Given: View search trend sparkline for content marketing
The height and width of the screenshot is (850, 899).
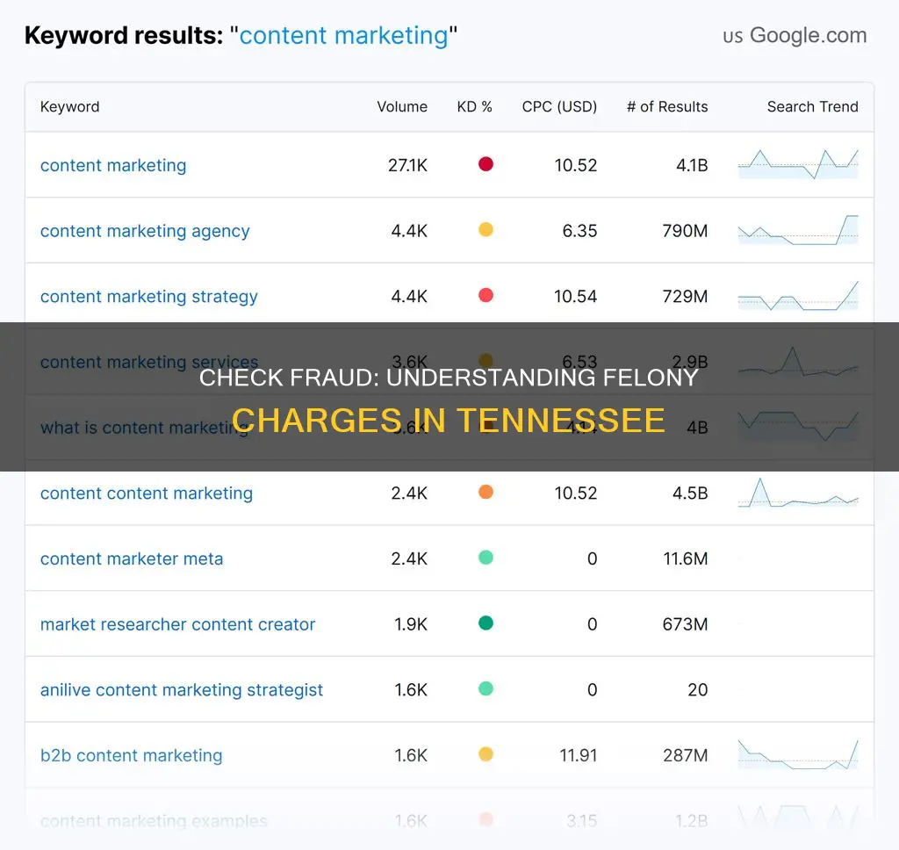Looking at the screenshot, I should [x=798, y=164].
